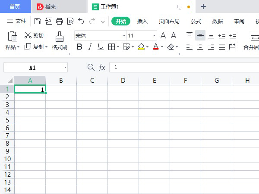Open the 文件 (File) menu
The image size is (259, 194).
16,21
